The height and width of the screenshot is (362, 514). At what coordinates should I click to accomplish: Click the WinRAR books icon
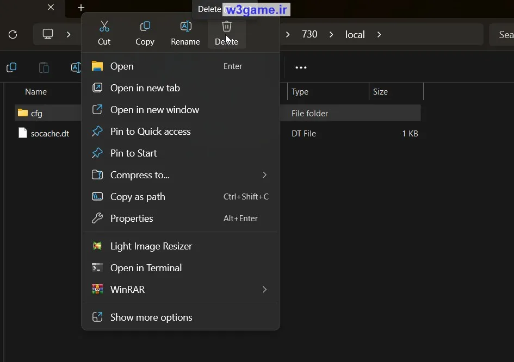click(97, 289)
